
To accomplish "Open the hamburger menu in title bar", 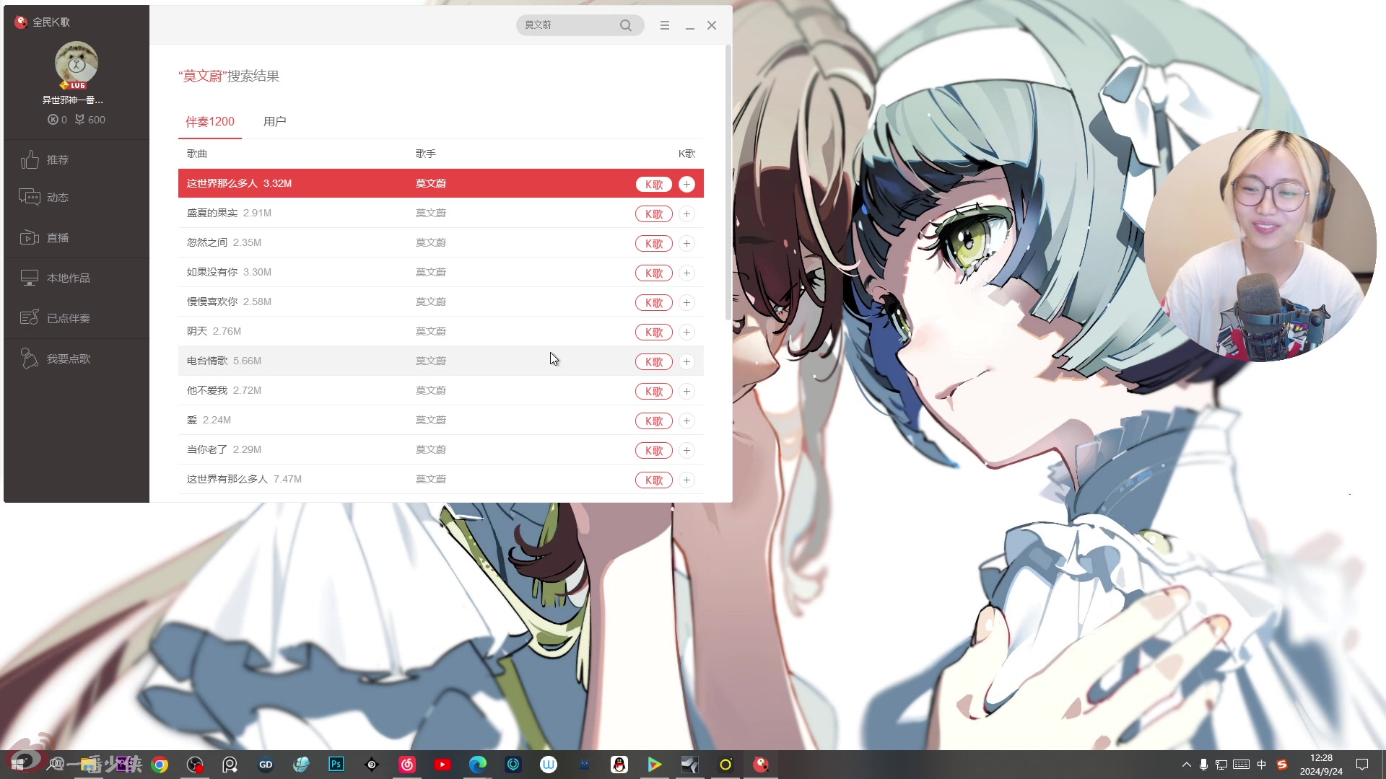I will [x=664, y=25].
